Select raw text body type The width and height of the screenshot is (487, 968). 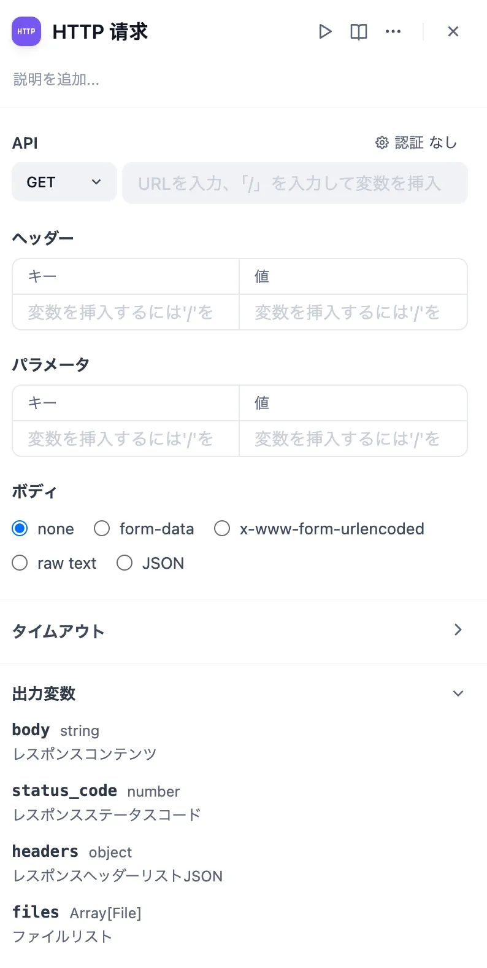tap(20, 563)
